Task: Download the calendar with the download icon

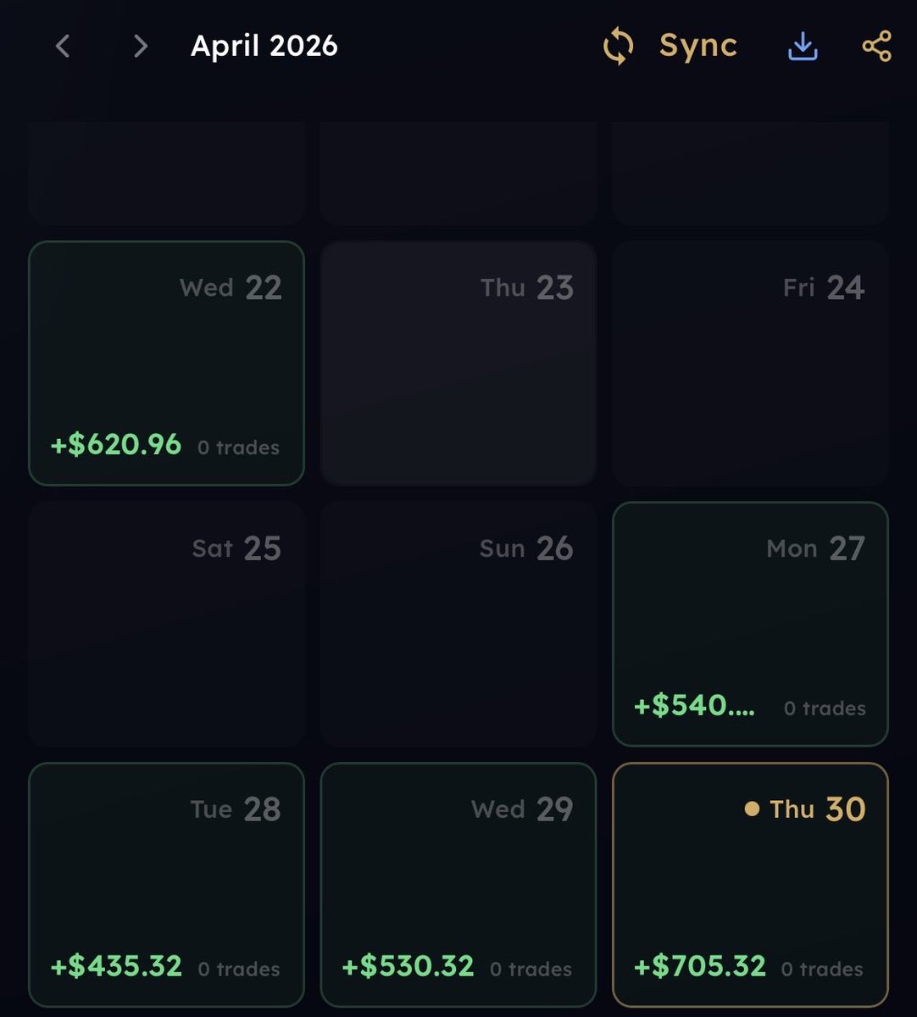Action: tap(803, 46)
